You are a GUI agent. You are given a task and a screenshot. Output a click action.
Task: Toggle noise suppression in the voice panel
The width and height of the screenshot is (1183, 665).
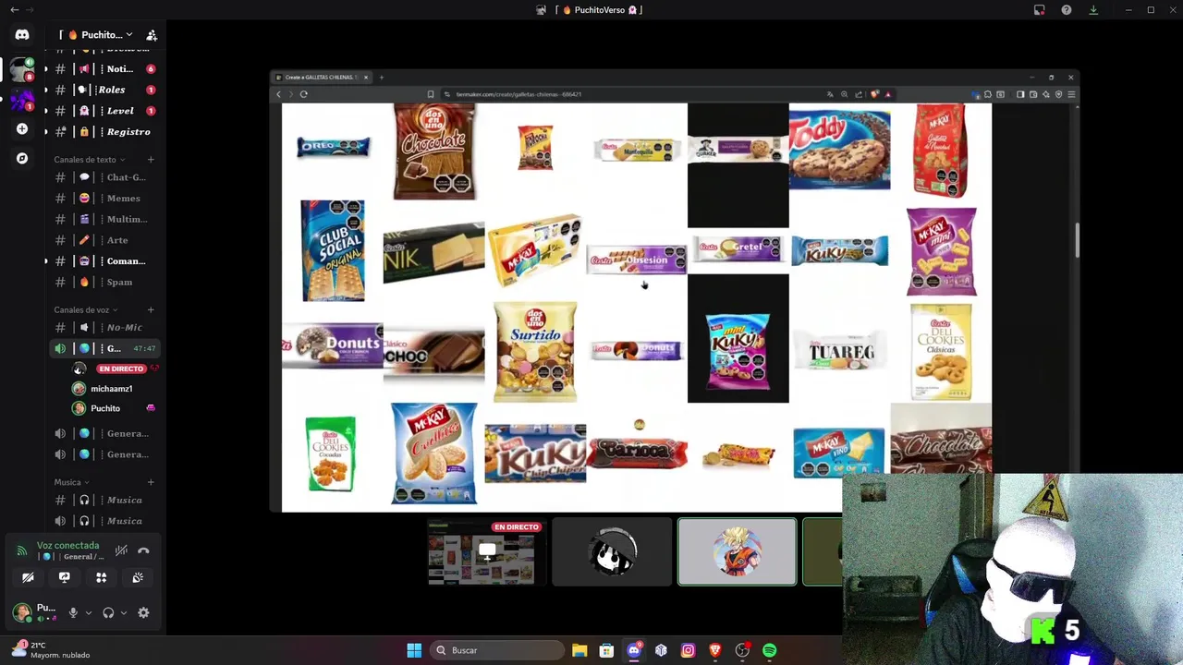(121, 550)
